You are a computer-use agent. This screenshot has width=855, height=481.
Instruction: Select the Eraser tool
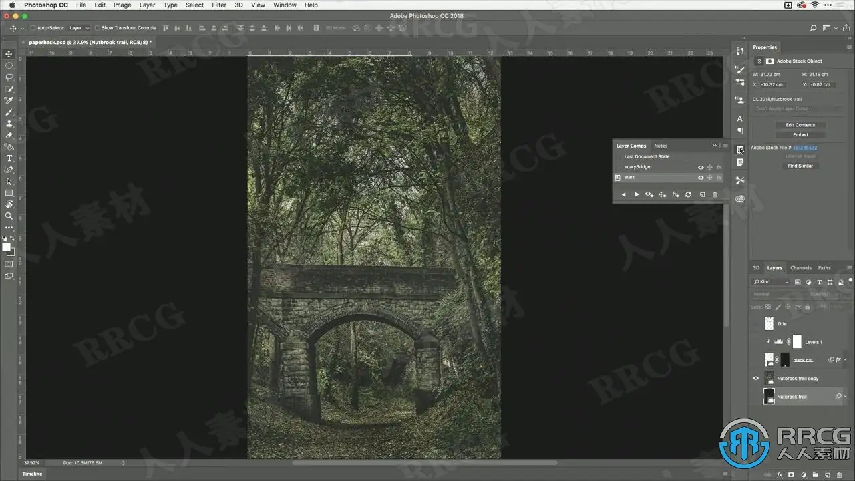(x=9, y=135)
